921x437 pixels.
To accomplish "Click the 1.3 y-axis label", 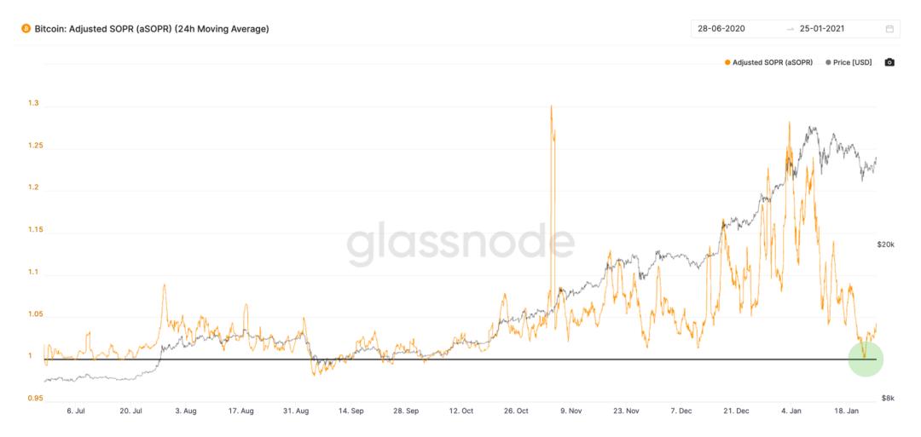I will pyautogui.click(x=33, y=103).
